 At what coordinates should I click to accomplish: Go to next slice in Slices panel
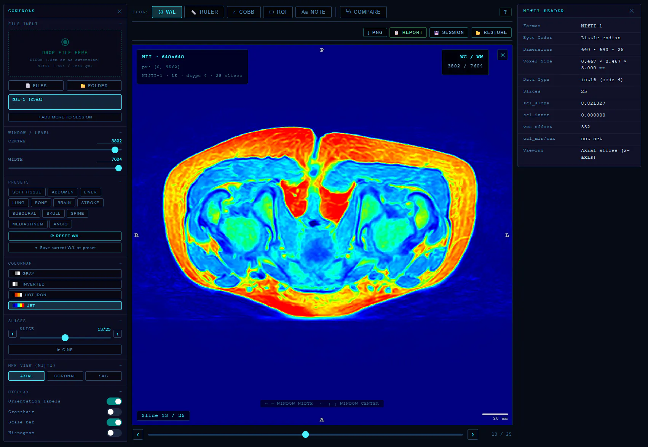tap(118, 334)
